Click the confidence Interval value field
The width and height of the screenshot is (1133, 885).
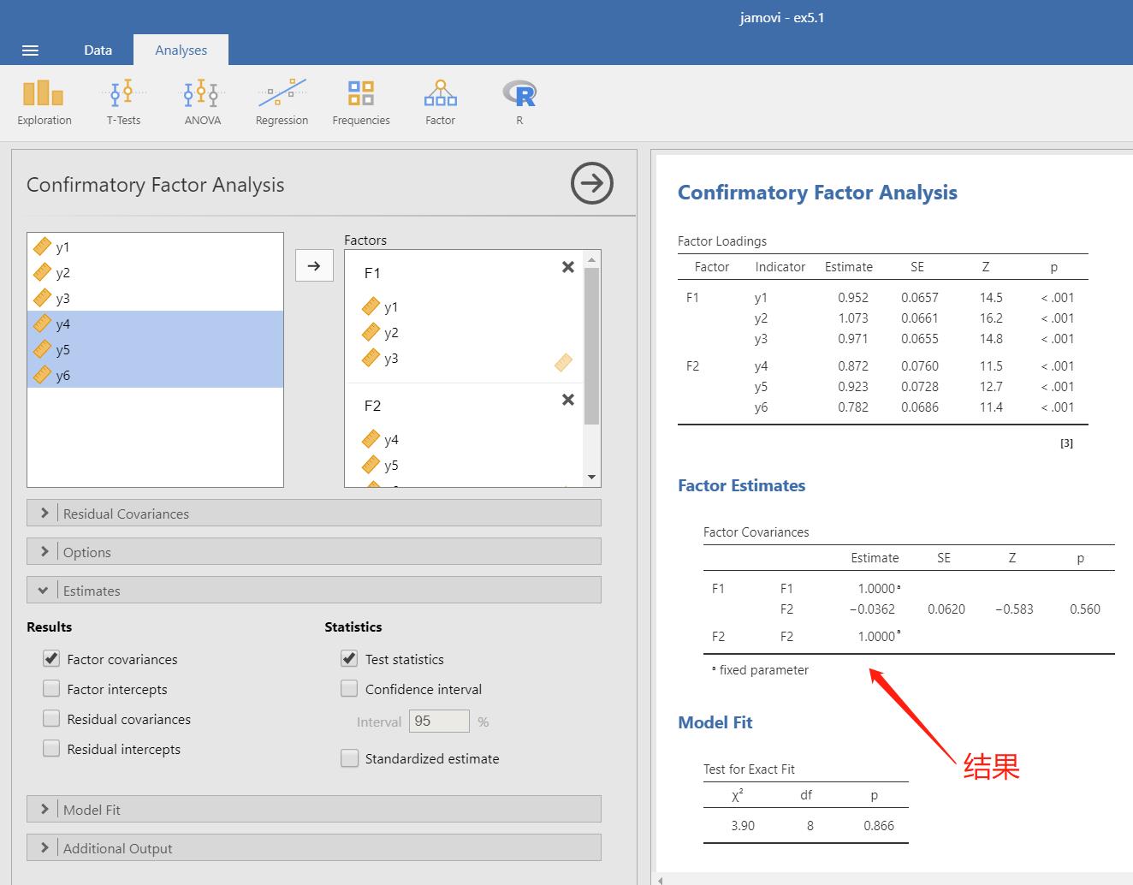[x=439, y=722]
